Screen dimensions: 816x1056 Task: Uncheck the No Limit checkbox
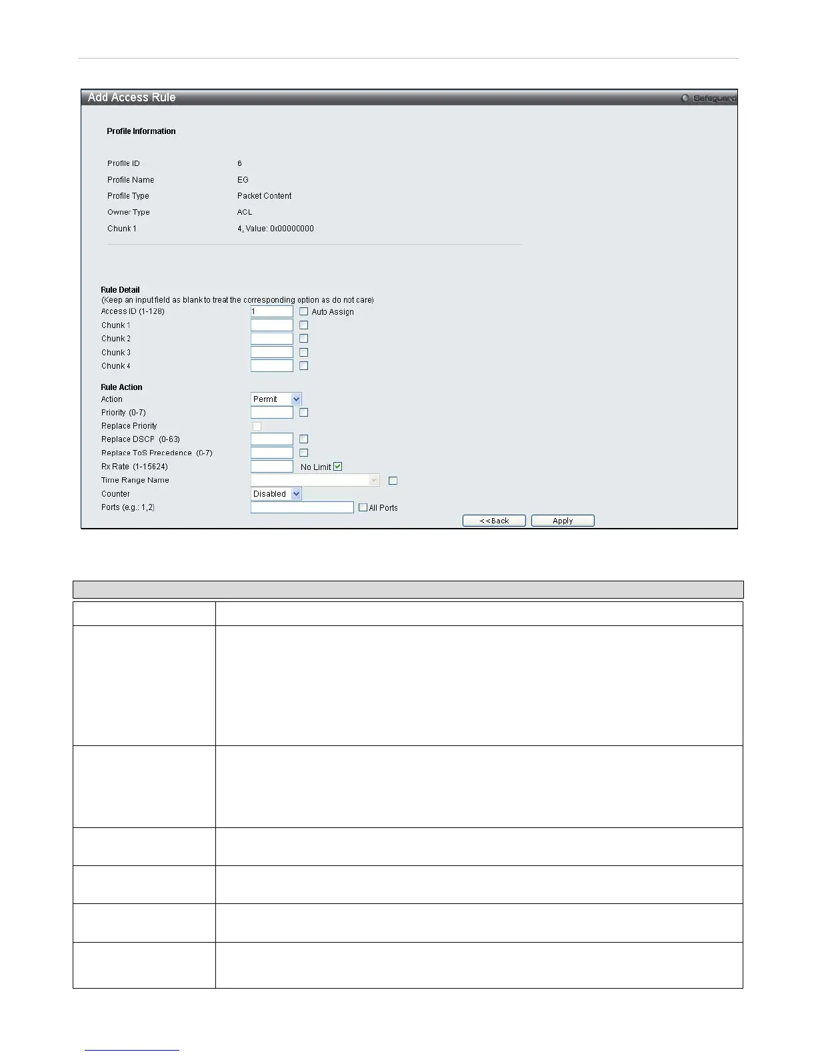click(x=337, y=467)
